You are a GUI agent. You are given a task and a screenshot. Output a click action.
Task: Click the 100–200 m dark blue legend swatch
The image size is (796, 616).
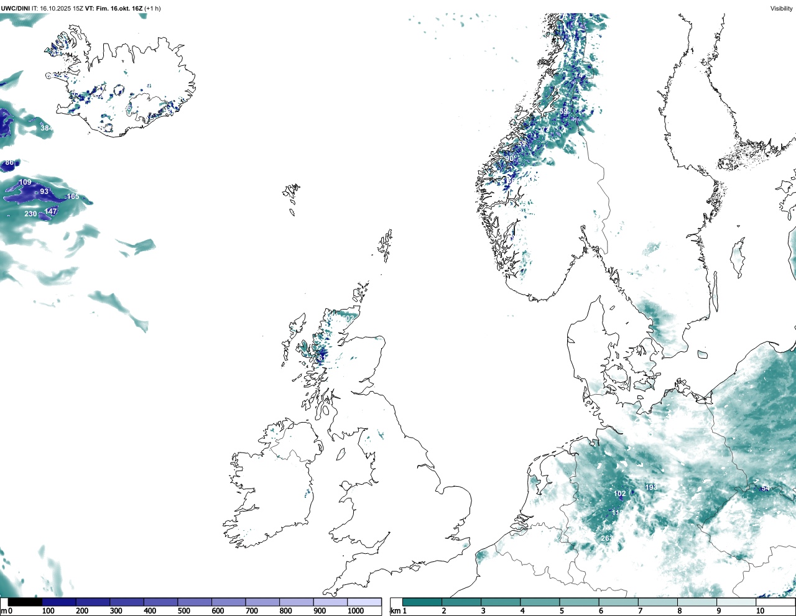point(59,602)
